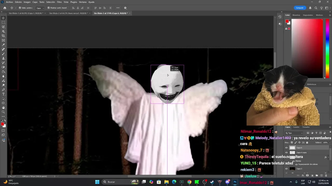This screenshot has height=186, width=332.
Task: Select the Crop tool
Action: (3, 36)
